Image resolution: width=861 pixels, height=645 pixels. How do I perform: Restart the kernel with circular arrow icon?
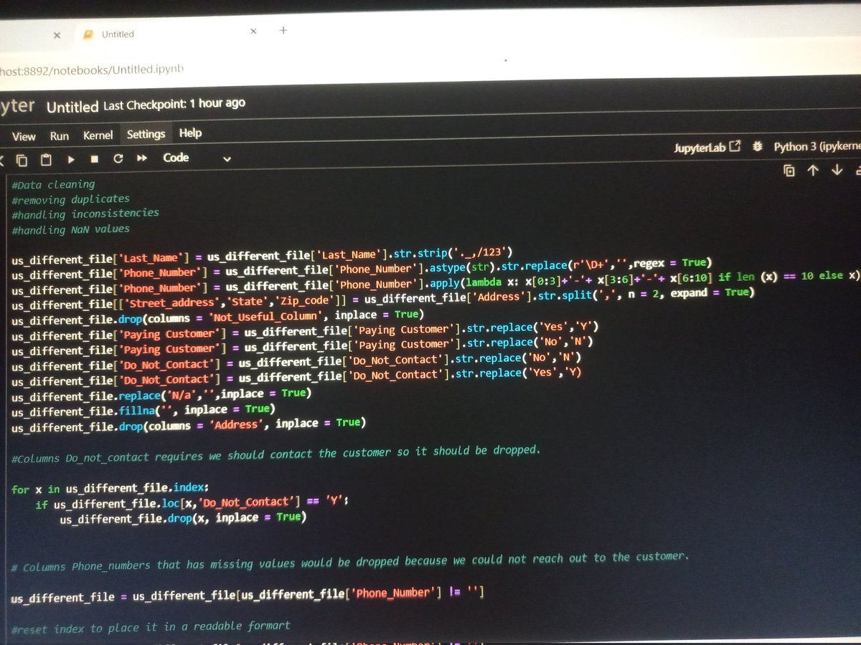point(118,158)
